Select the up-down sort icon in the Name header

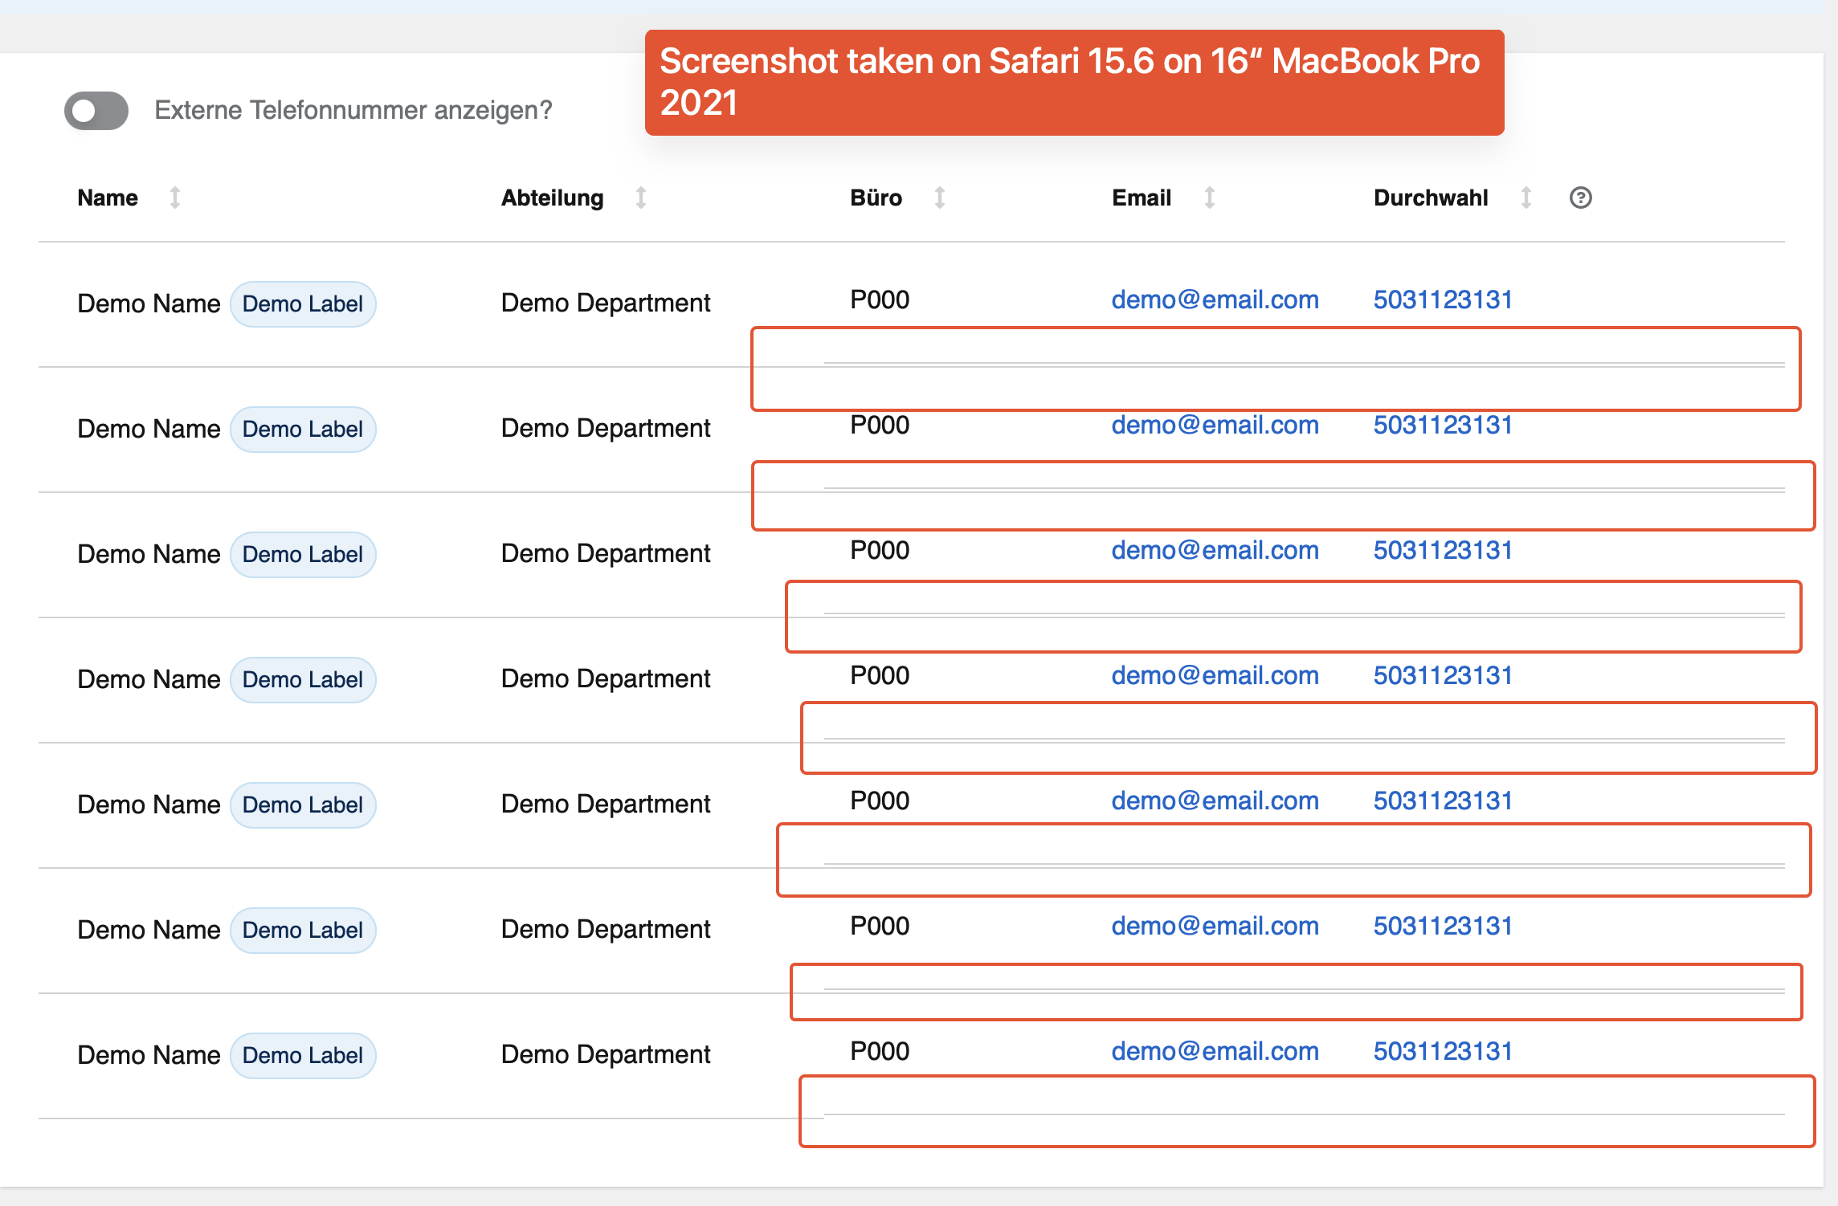tap(175, 197)
